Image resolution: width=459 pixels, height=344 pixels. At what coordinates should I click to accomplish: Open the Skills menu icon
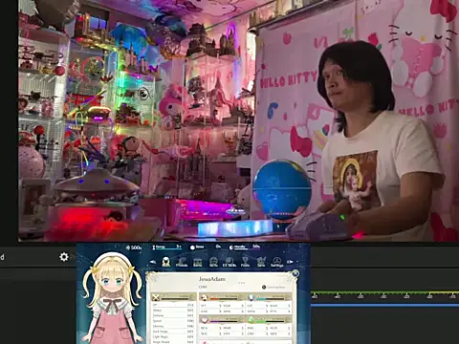coord(213,262)
